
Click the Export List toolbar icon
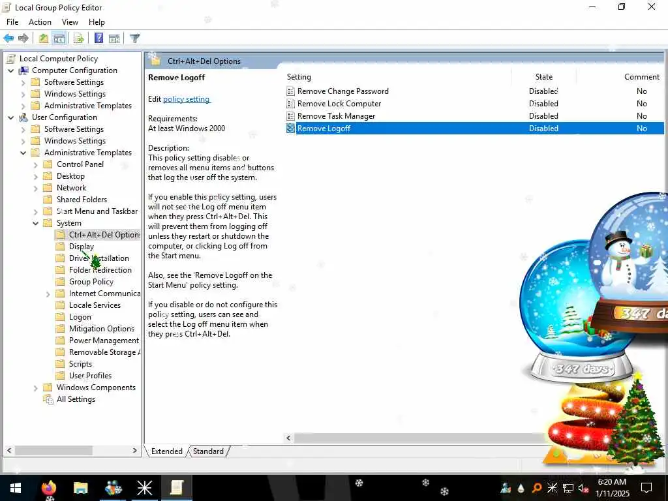[x=79, y=38]
